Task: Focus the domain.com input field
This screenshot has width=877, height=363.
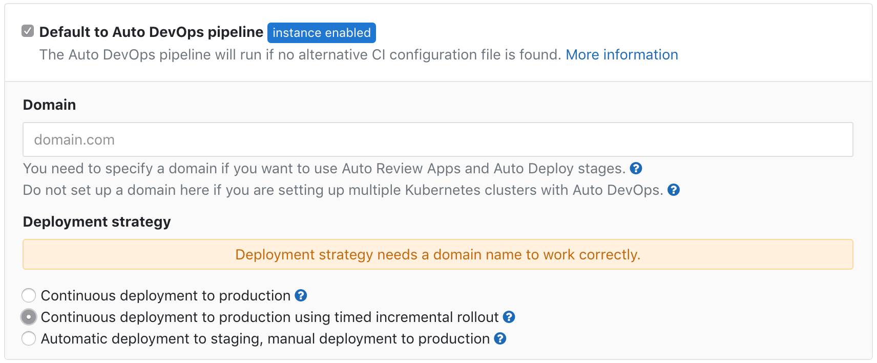Action: [438, 139]
